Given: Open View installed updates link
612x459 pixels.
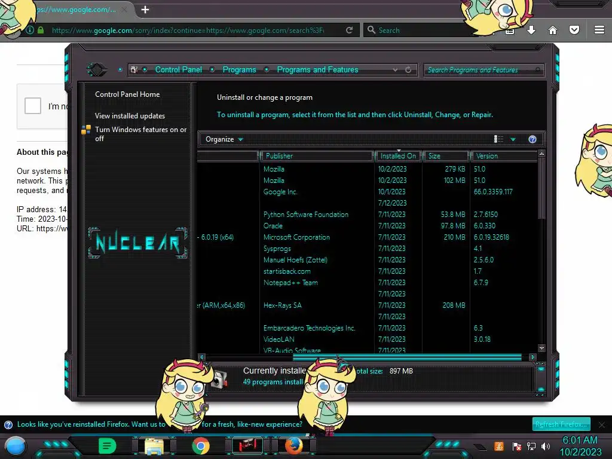Looking at the screenshot, I should pos(130,116).
